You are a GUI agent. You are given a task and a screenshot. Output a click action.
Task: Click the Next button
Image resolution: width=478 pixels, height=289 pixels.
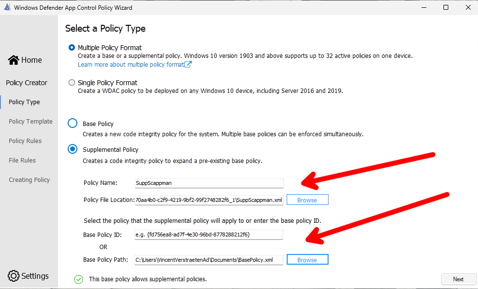pos(458,279)
